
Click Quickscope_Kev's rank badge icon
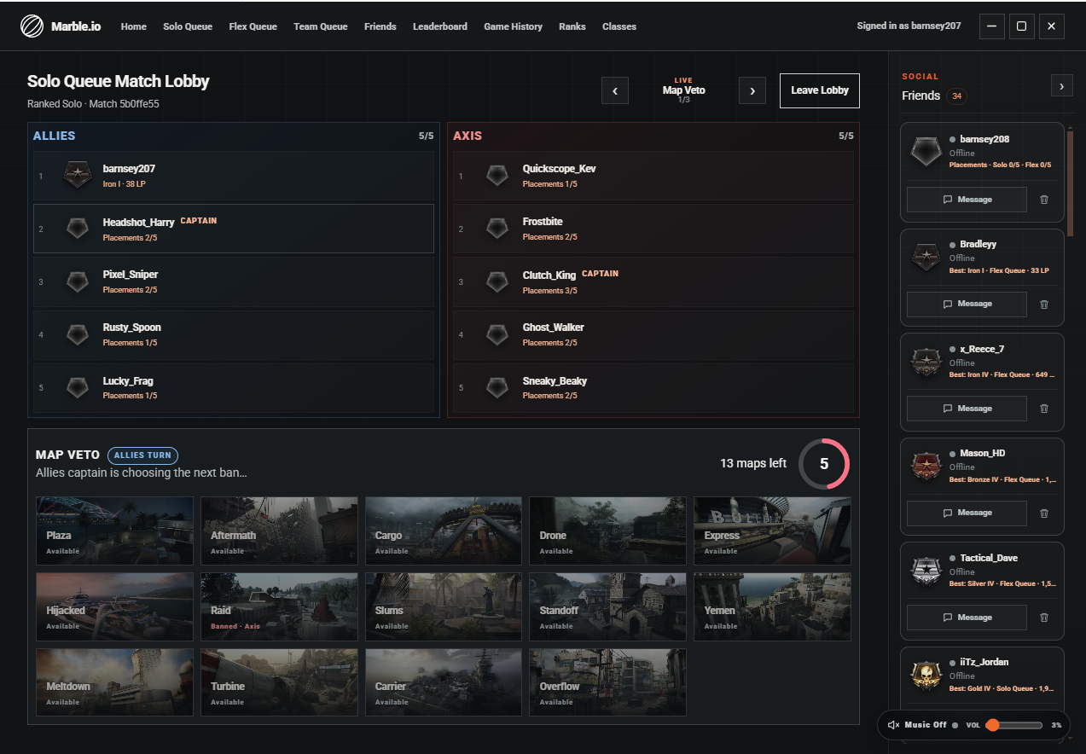pyautogui.click(x=497, y=176)
